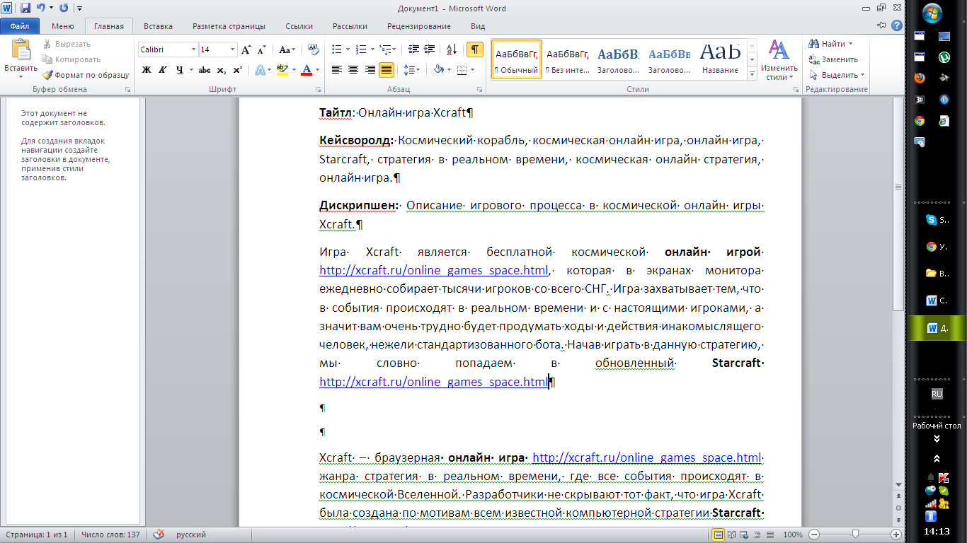Center the text alignment

tap(353, 70)
